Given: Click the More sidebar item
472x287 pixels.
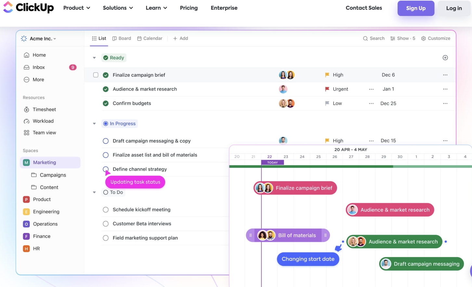Looking at the screenshot, I should [x=34, y=80].
